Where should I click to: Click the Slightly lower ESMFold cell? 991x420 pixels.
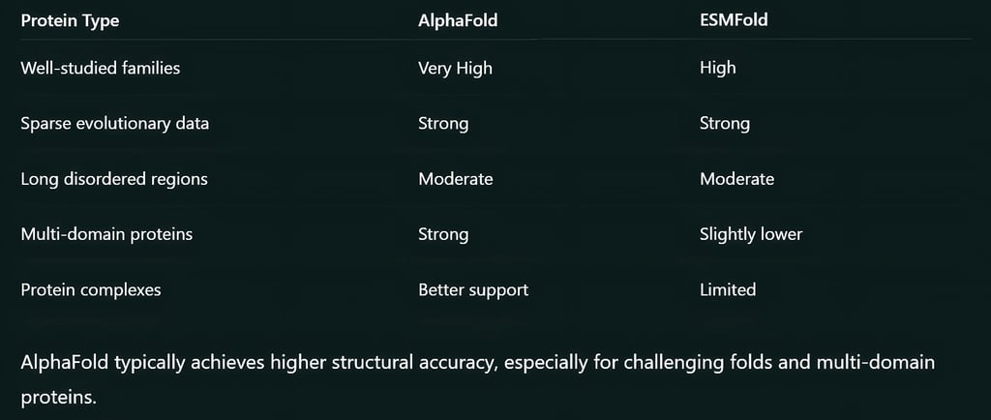pos(751,234)
